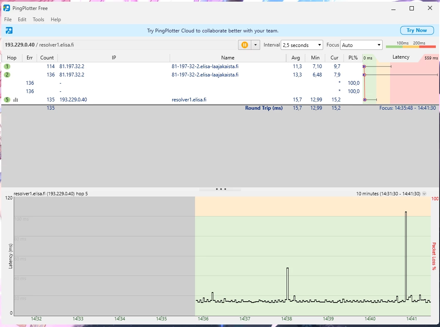
Task: Click the Hop column header
Action: click(x=12, y=57)
